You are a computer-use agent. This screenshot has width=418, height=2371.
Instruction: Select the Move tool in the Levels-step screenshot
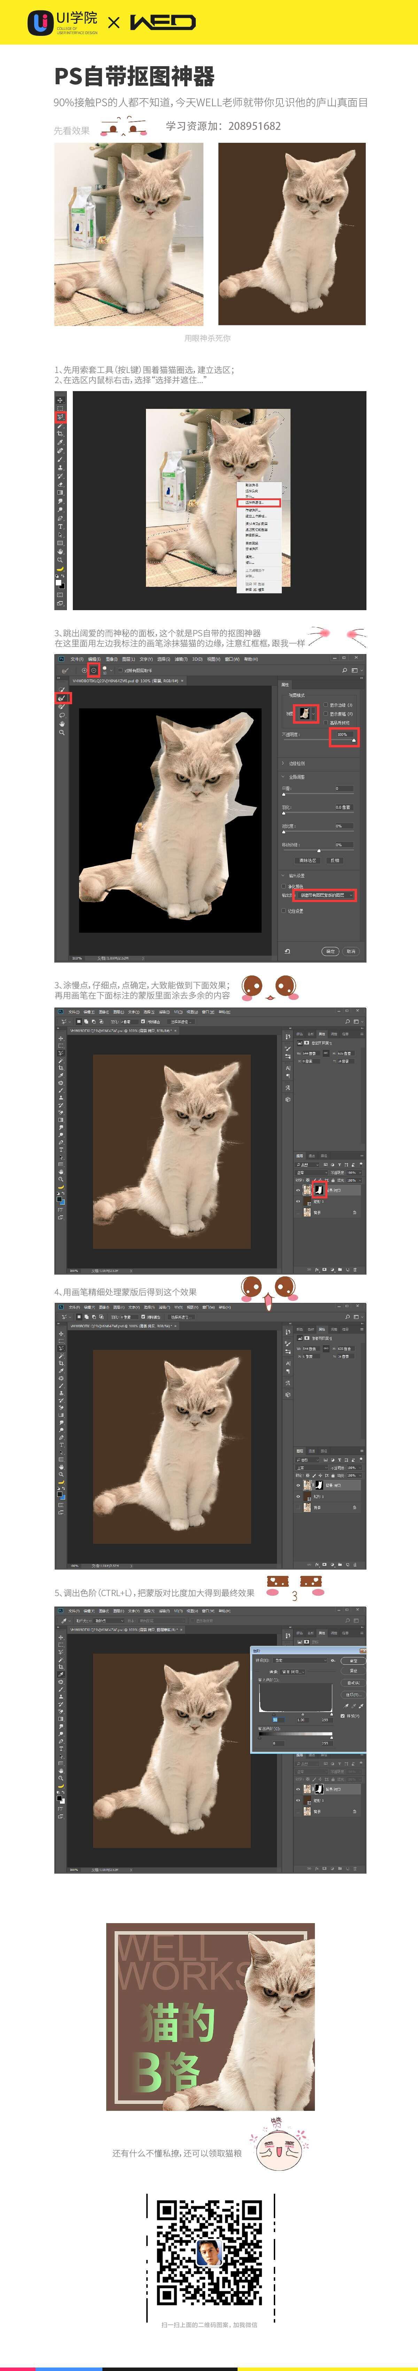(61, 1638)
